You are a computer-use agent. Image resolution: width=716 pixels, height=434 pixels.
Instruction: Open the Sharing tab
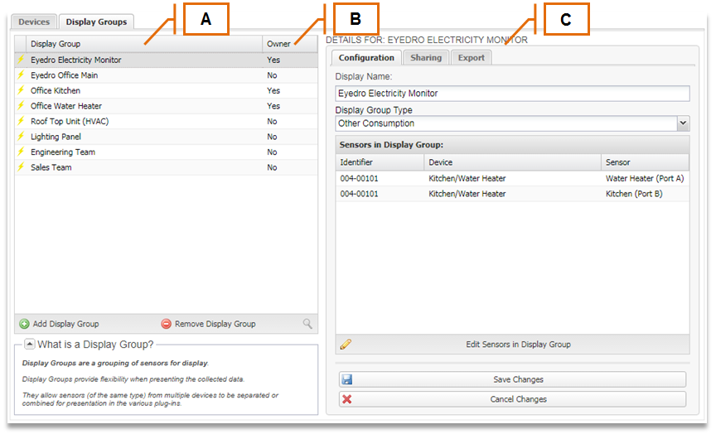tap(426, 57)
